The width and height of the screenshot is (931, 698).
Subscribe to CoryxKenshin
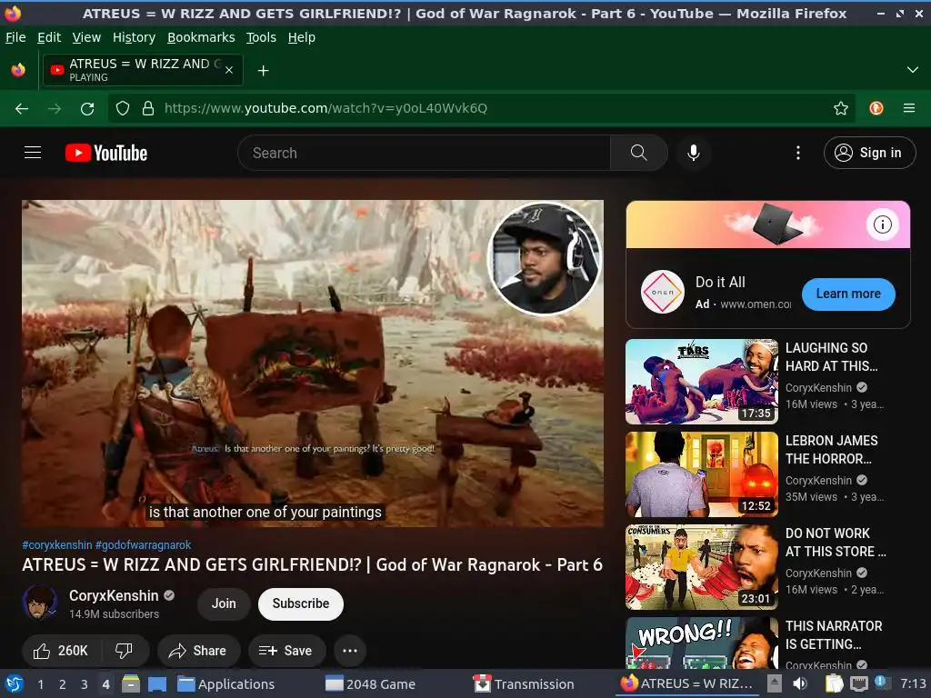click(300, 603)
